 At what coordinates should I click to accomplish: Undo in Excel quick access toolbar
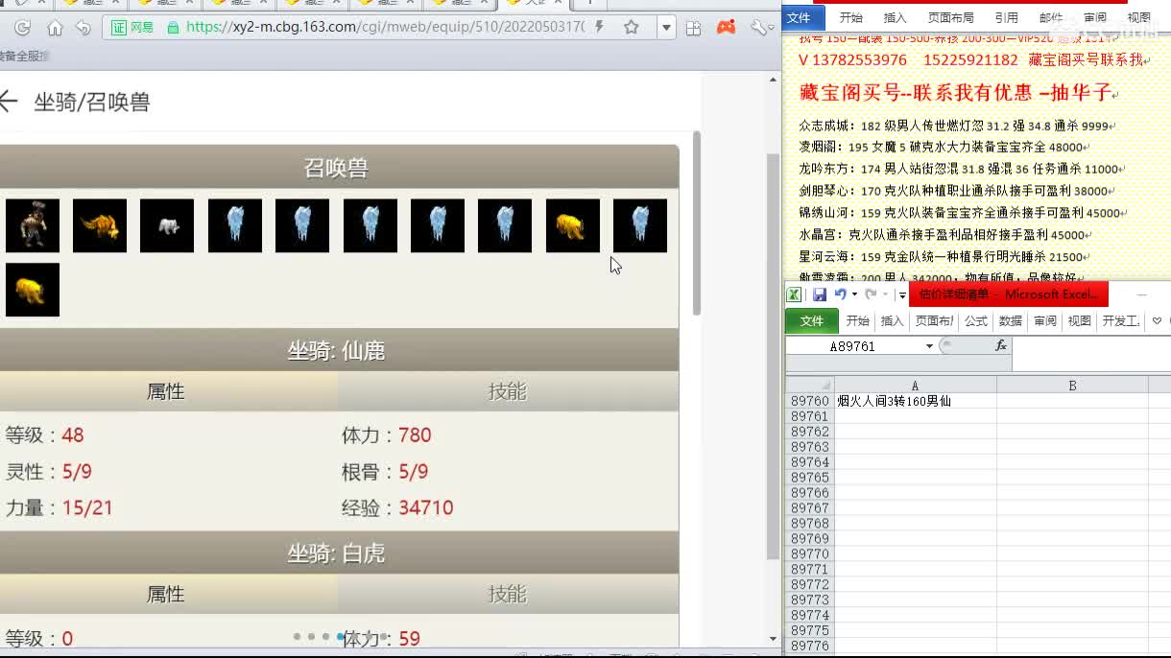click(x=840, y=294)
